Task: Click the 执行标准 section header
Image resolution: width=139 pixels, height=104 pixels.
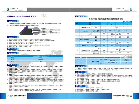Action: 81,16
